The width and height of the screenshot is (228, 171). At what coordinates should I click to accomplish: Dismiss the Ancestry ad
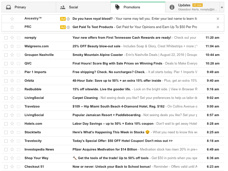click(218, 19)
